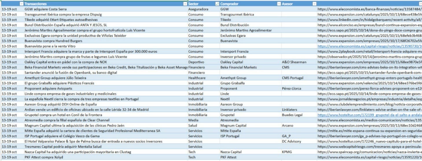Select 'PKF Attest compra Xolyd' cell
The image size is (422, 161).
pos(105,157)
